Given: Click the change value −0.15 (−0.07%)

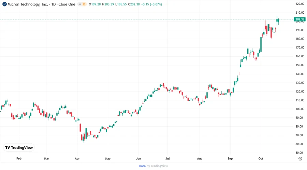Looking at the screenshot, I should pyautogui.click(x=151, y=4).
